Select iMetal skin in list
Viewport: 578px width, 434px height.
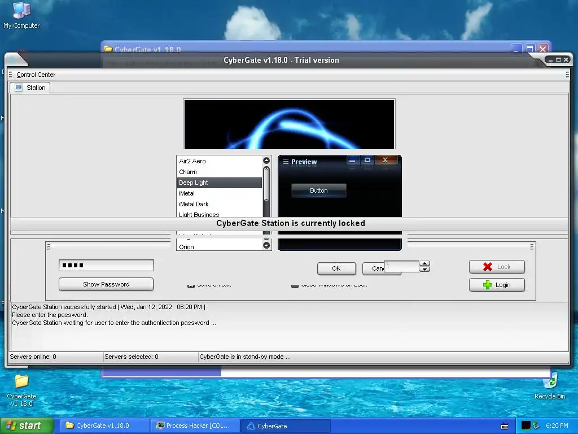[x=220, y=193]
